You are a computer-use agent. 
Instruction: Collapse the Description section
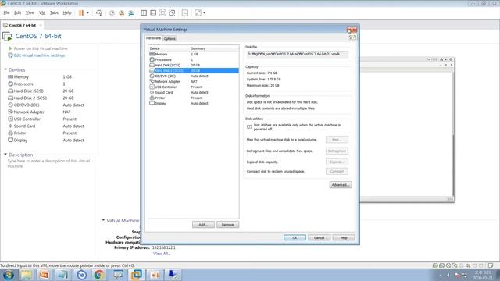pos(5,155)
